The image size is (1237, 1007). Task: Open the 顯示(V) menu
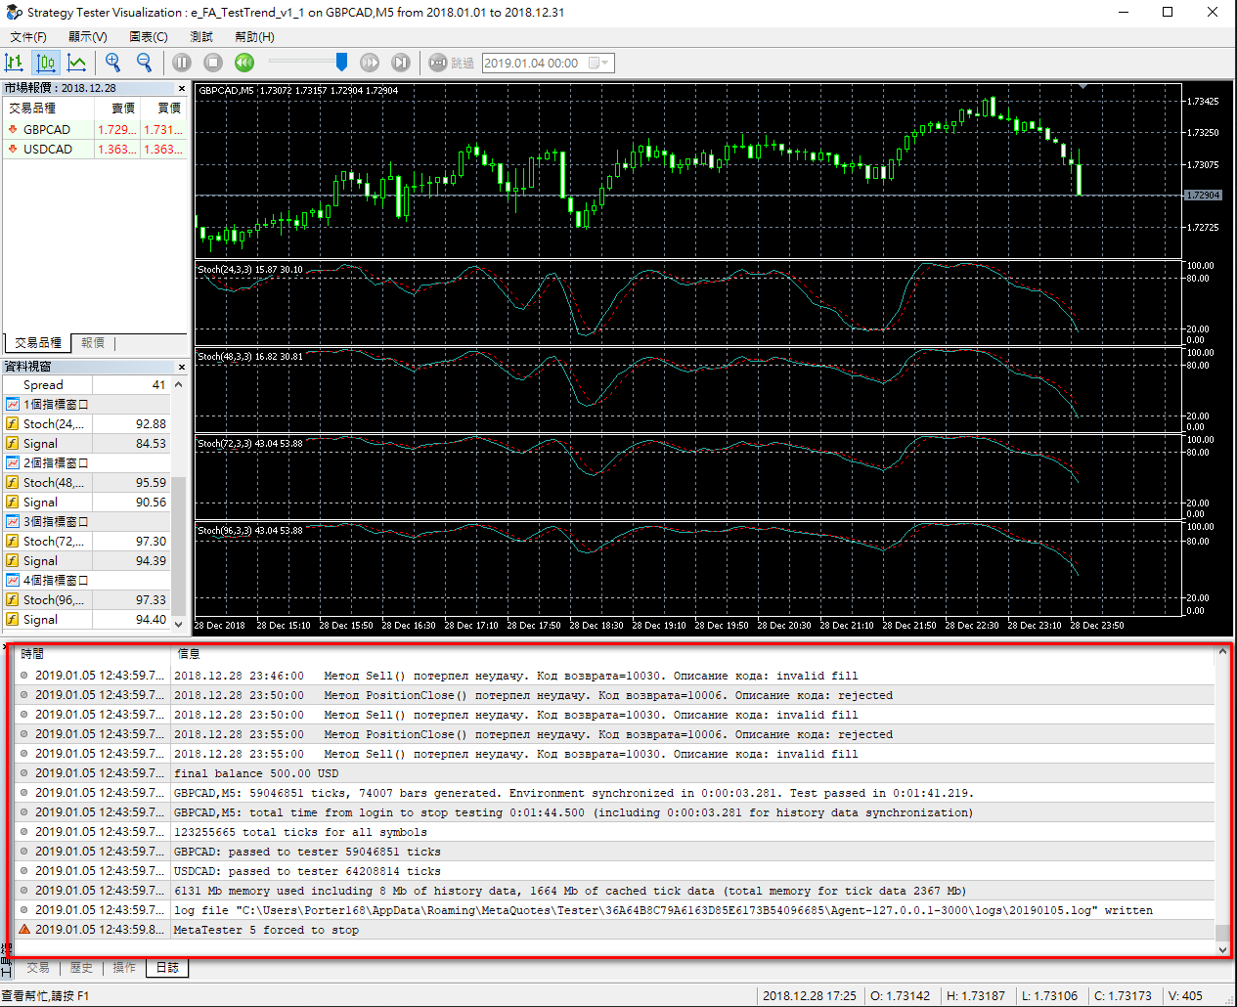pos(88,36)
